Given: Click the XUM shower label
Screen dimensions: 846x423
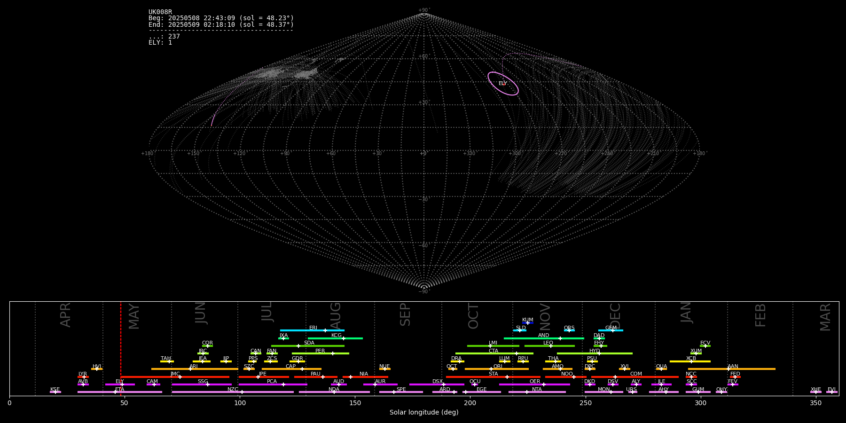Looking at the screenshot, I should (x=696, y=351).
